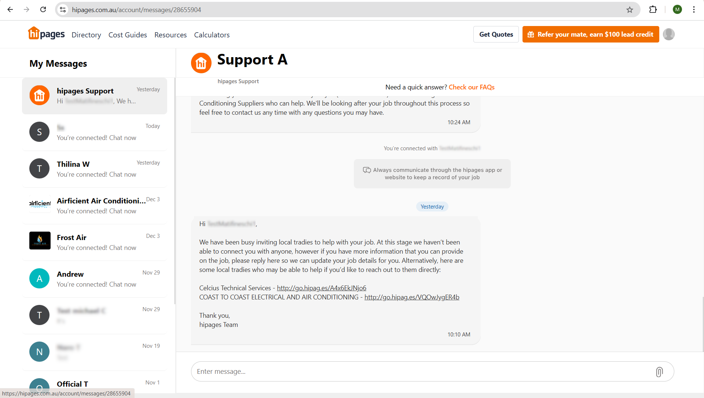Screen dimensions: 704x398
Task: Go back using browser back arrow
Action: [10, 10]
